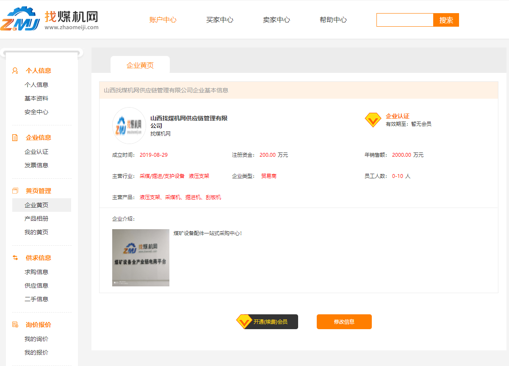Click the round company logo avatar

pos(129,125)
